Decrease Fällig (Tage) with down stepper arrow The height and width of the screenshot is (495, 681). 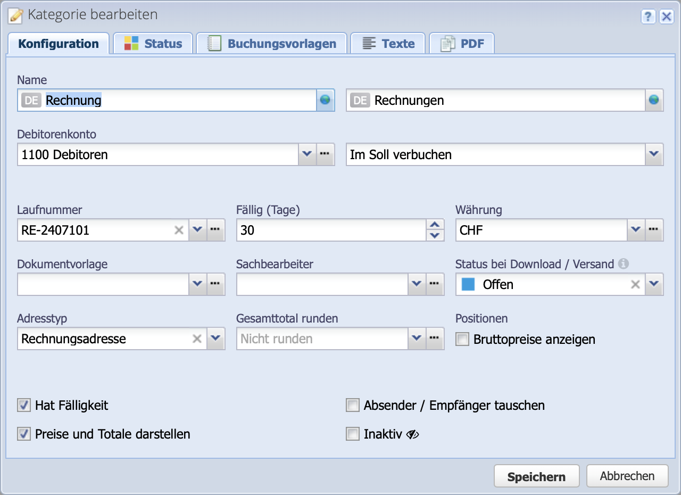(x=435, y=235)
